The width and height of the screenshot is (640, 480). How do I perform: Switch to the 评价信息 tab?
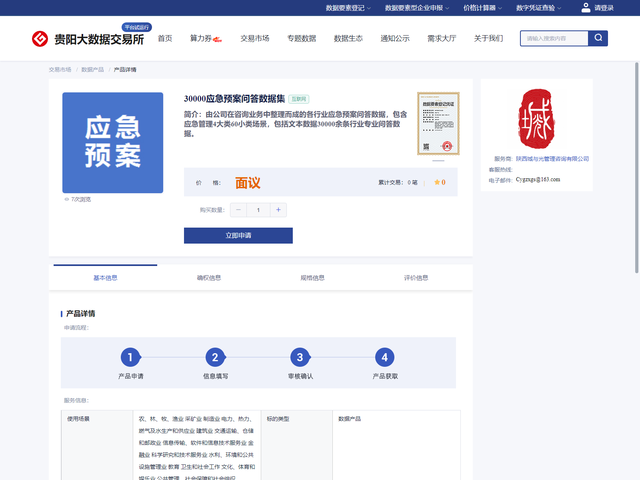pyautogui.click(x=416, y=278)
